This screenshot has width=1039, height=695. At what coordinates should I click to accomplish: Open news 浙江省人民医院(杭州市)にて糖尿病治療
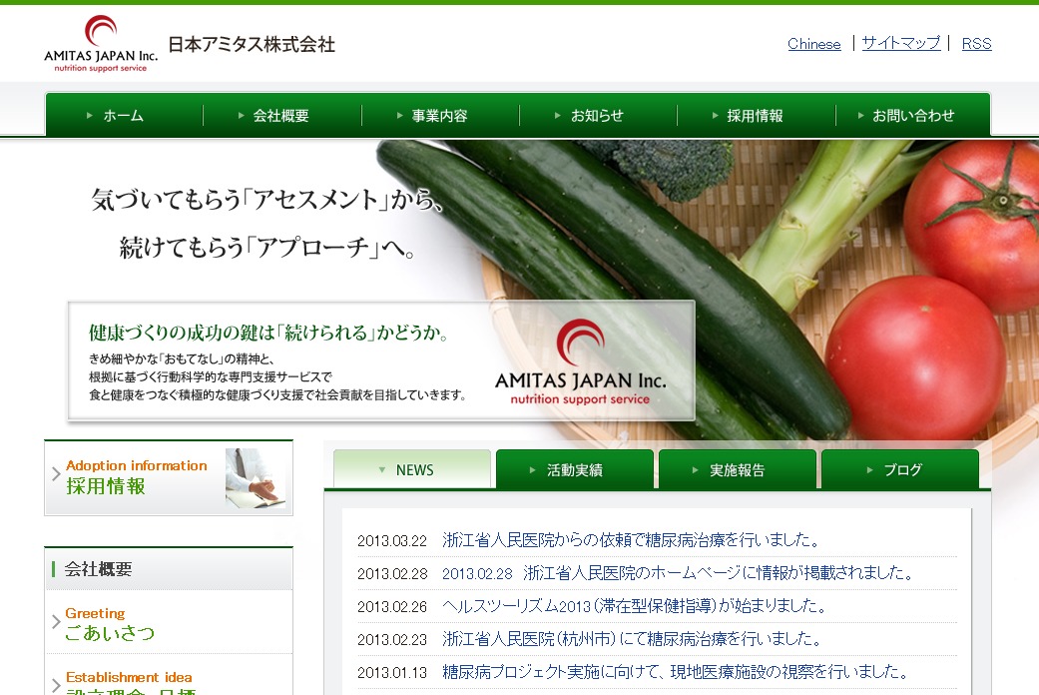click(632, 639)
